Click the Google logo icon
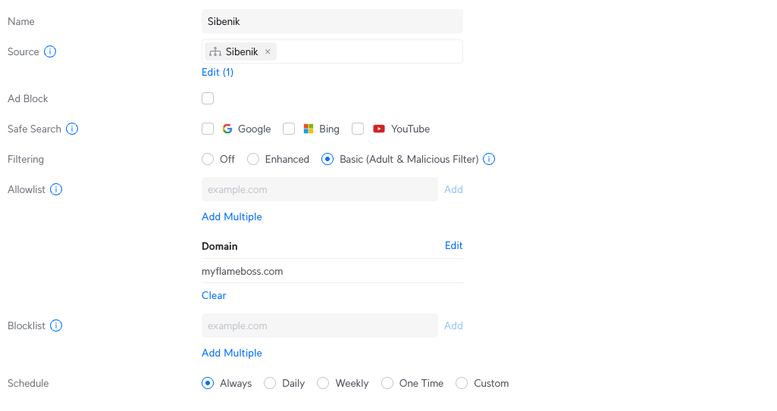Viewport: 777px width, 411px height. click(227, 129)
